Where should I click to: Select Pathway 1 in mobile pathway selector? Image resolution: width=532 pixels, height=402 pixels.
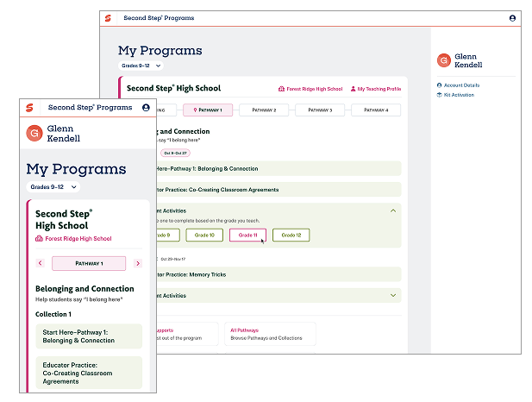(89, 263)
